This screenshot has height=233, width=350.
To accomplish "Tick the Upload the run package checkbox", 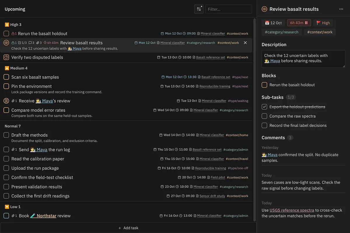I will (x=6, y=168).
